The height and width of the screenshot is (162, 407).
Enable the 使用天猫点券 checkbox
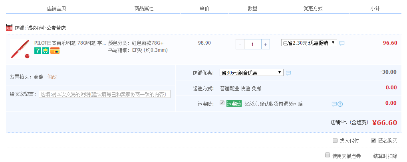pyautogui.click(x=328, y=155)
